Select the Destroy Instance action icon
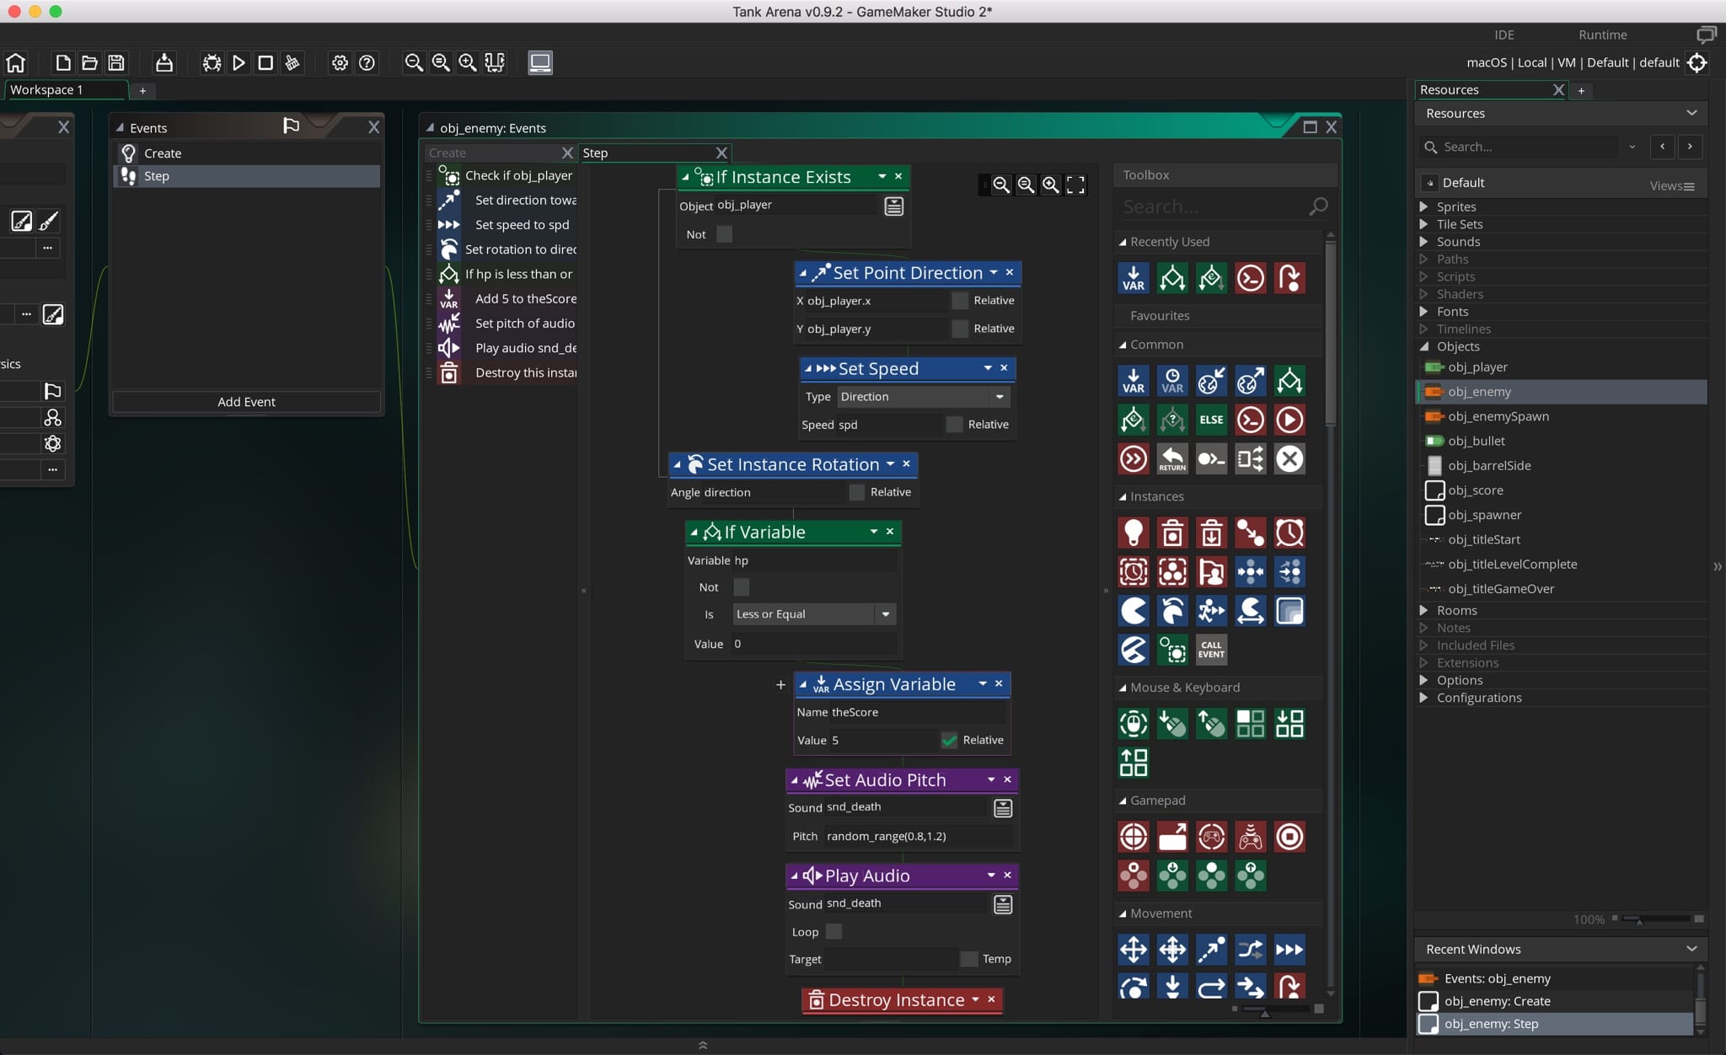This screenshot has height=1055, width=1726. coord(812,999)
